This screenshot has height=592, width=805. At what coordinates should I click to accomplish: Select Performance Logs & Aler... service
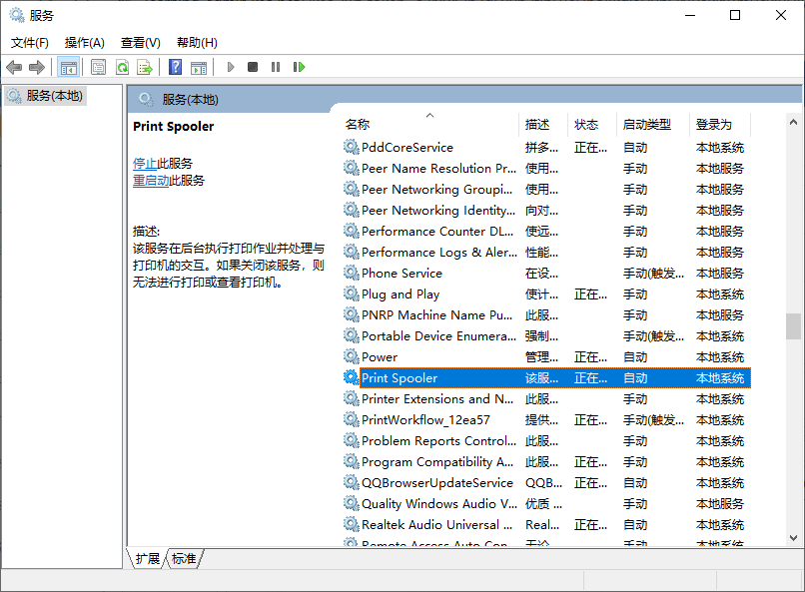point(438,253)
